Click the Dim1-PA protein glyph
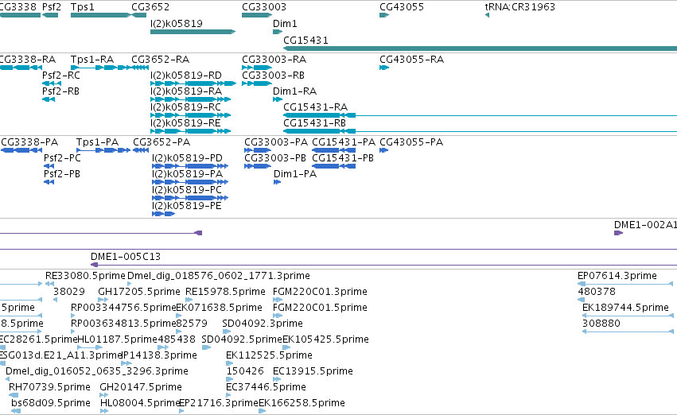The height and width of the screenshot is (415, 677). pos(277,182)
